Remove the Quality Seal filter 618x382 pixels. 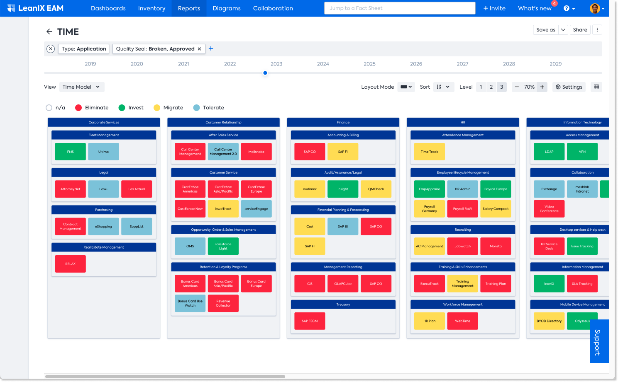(199, 49)
